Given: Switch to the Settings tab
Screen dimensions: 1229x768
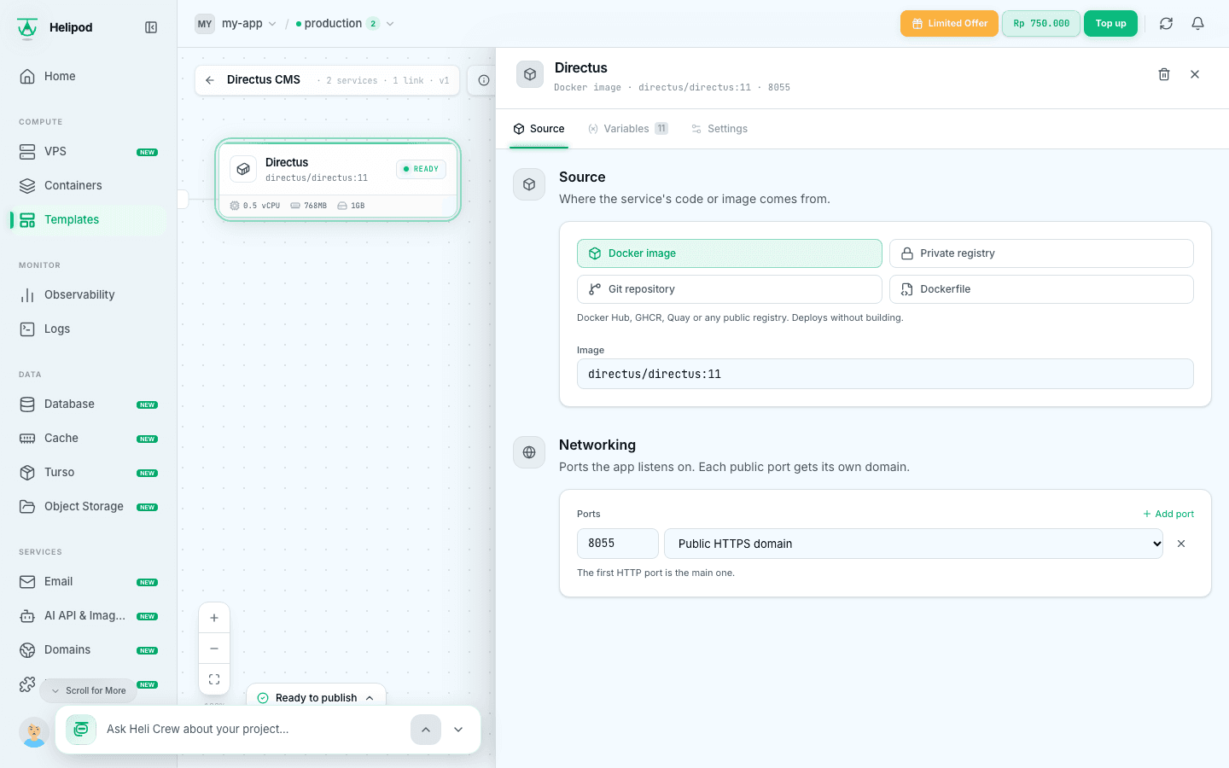Looking at the screenshot, I should 719,129.
